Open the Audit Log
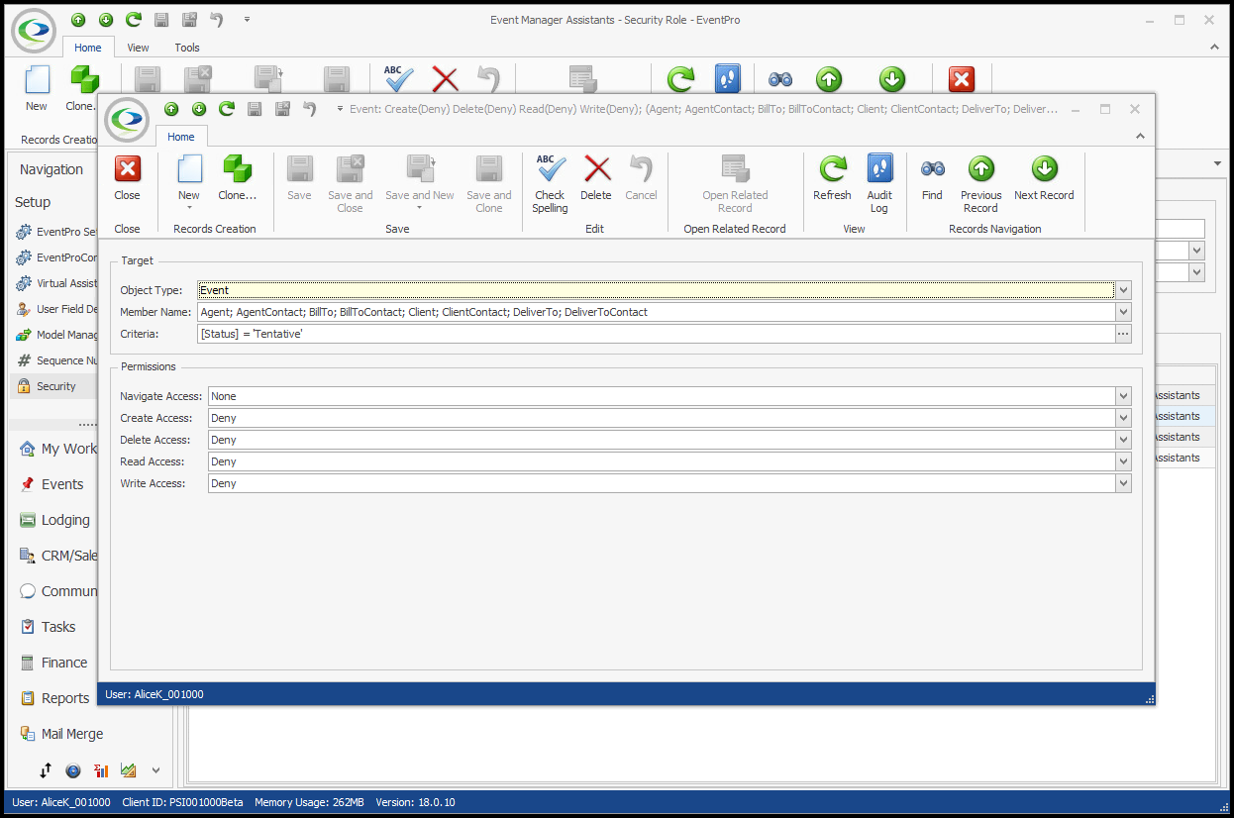Viewport: 1234px width, 818px height. 879,183
